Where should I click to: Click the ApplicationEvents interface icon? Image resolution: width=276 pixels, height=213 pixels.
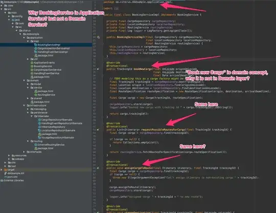click(32, 63)
